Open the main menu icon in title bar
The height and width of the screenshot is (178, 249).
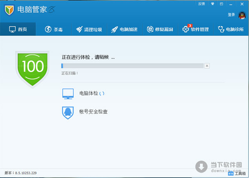221,4
